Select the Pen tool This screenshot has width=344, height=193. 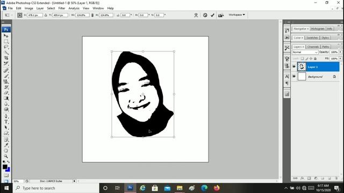(6, 116)
